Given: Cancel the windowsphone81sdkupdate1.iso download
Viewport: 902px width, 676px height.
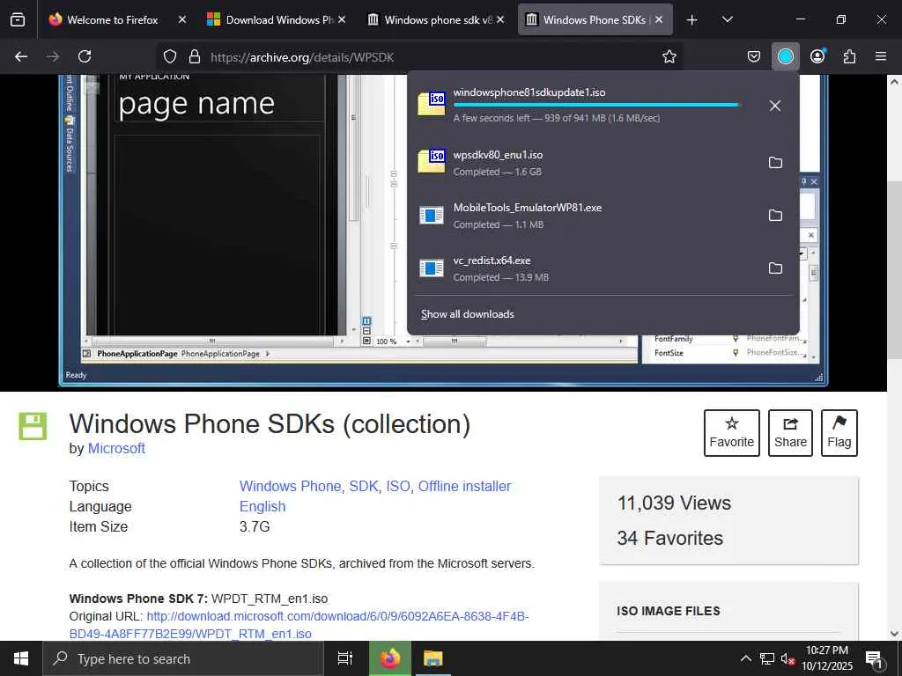Looking at the screenshot, I should [775, 106].
